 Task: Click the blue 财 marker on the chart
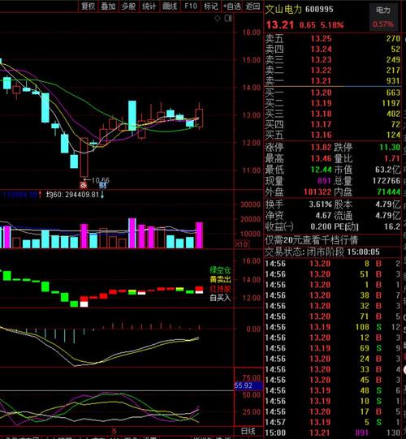102,185
